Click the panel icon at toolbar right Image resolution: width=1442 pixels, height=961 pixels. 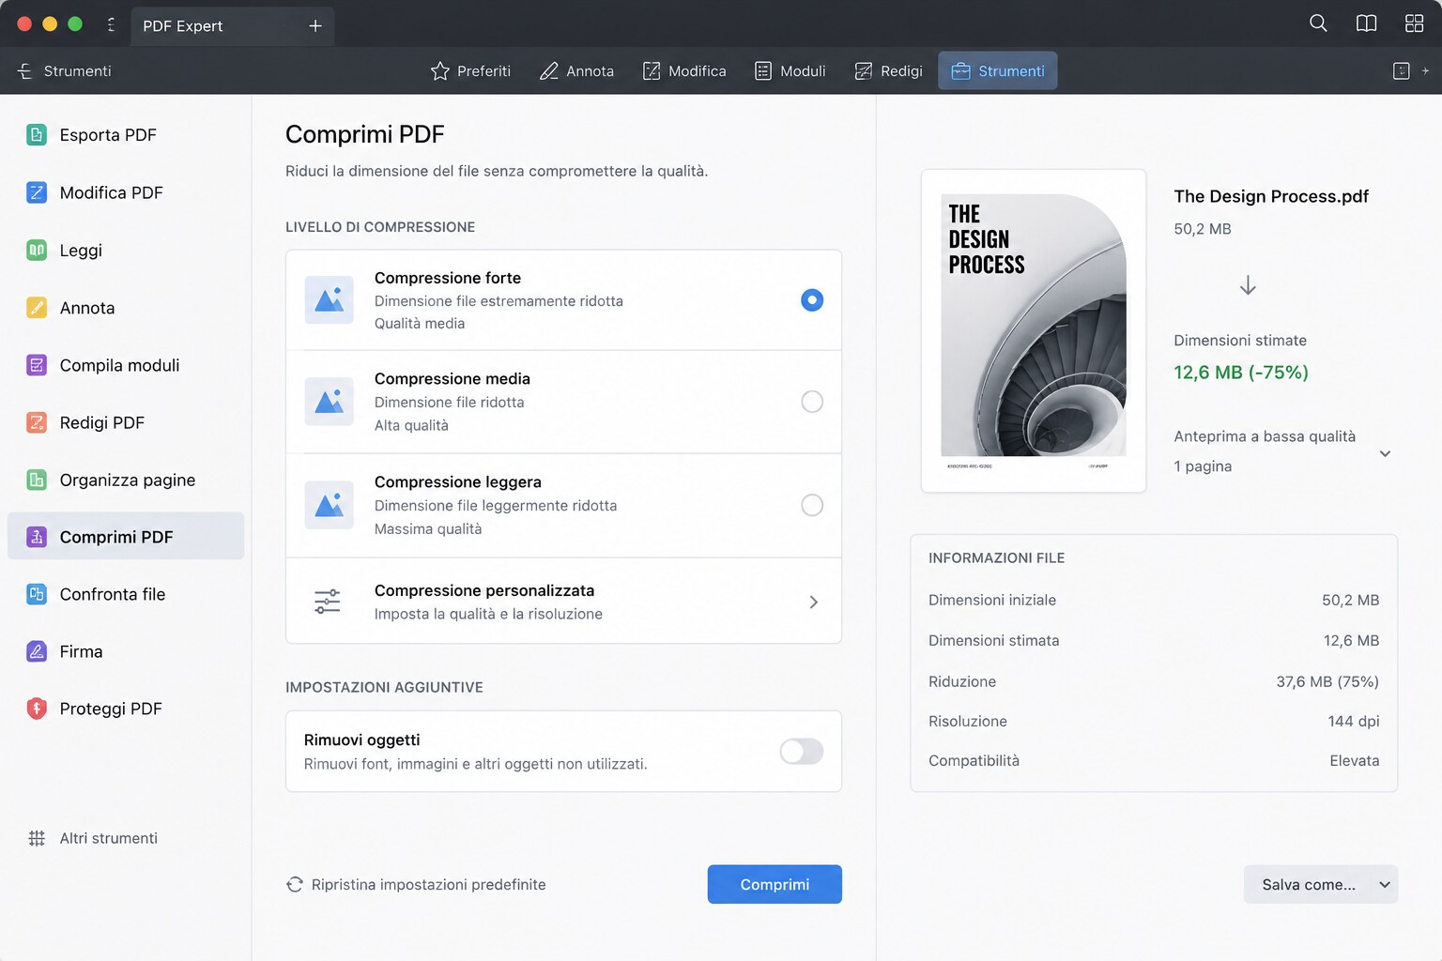[1401, 71]
